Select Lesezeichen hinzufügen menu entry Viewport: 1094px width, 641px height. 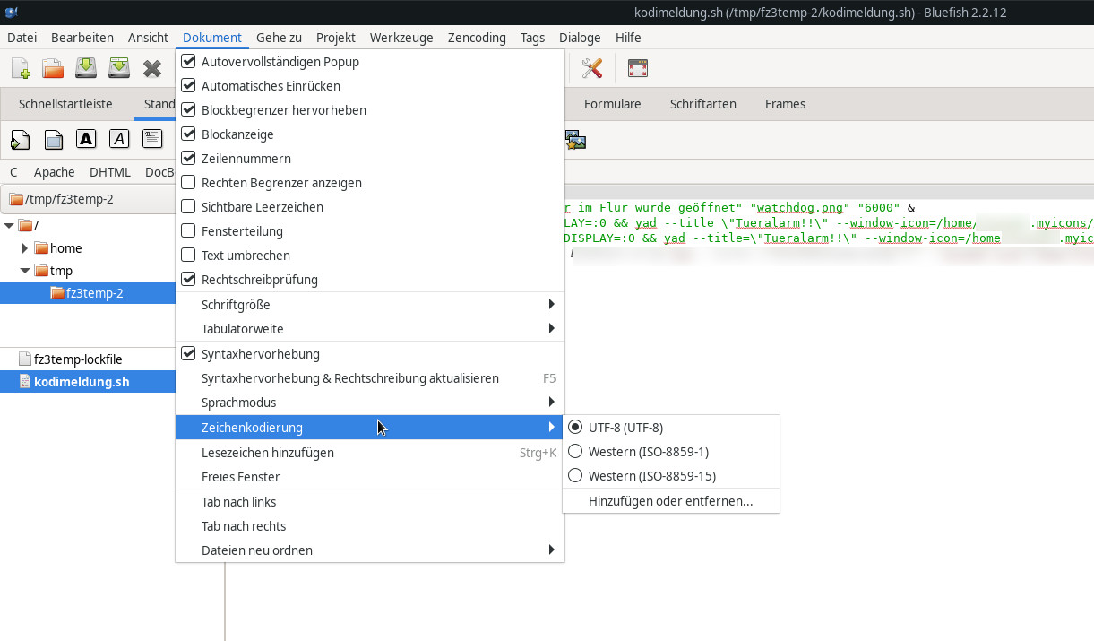pyautogui.click(x=268, y=453)
